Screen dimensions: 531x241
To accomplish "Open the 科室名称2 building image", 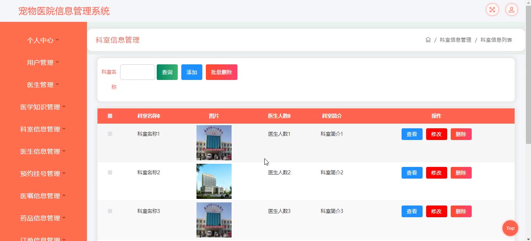I will point(214,181).
